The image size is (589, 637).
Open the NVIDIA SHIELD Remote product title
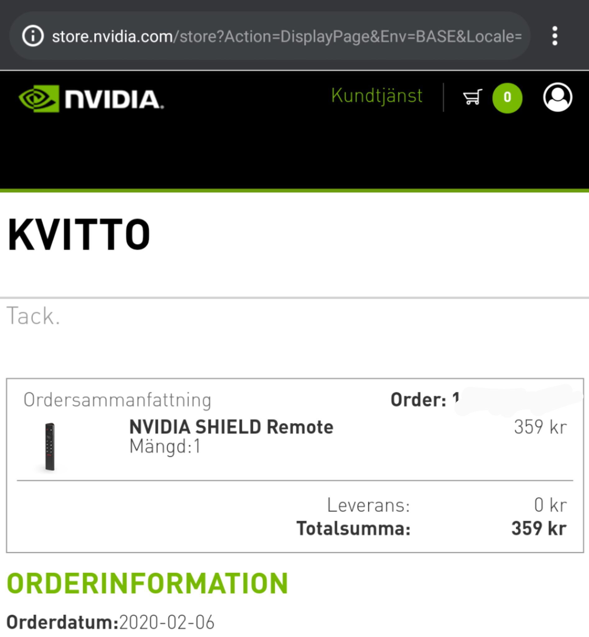coord(231,427)
